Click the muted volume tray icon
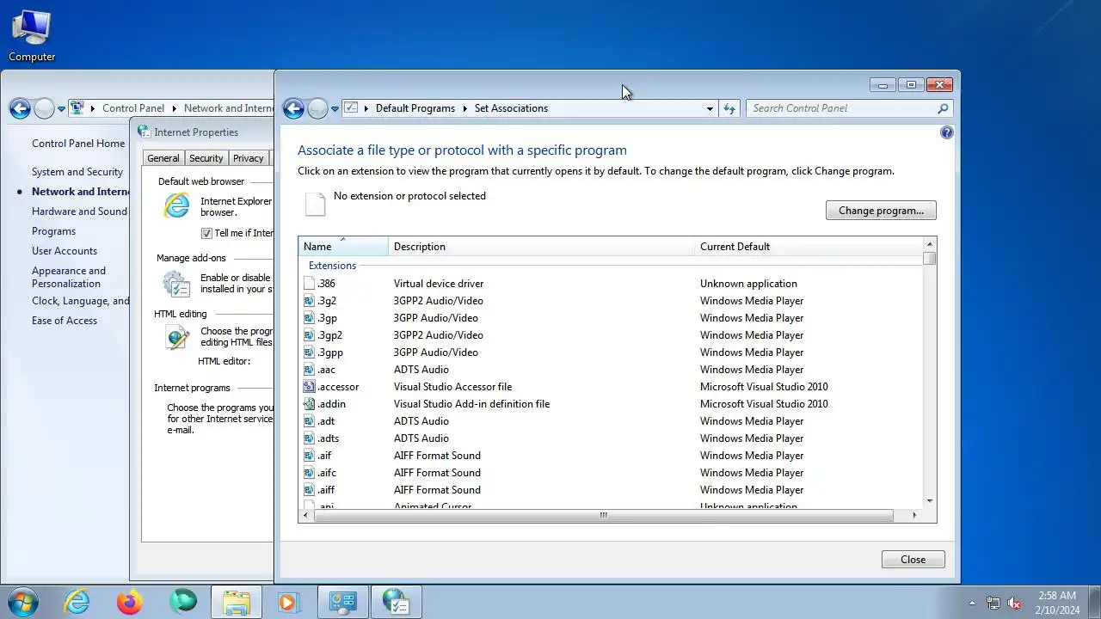This screenshot has height=619, width=1101. 1014,603
